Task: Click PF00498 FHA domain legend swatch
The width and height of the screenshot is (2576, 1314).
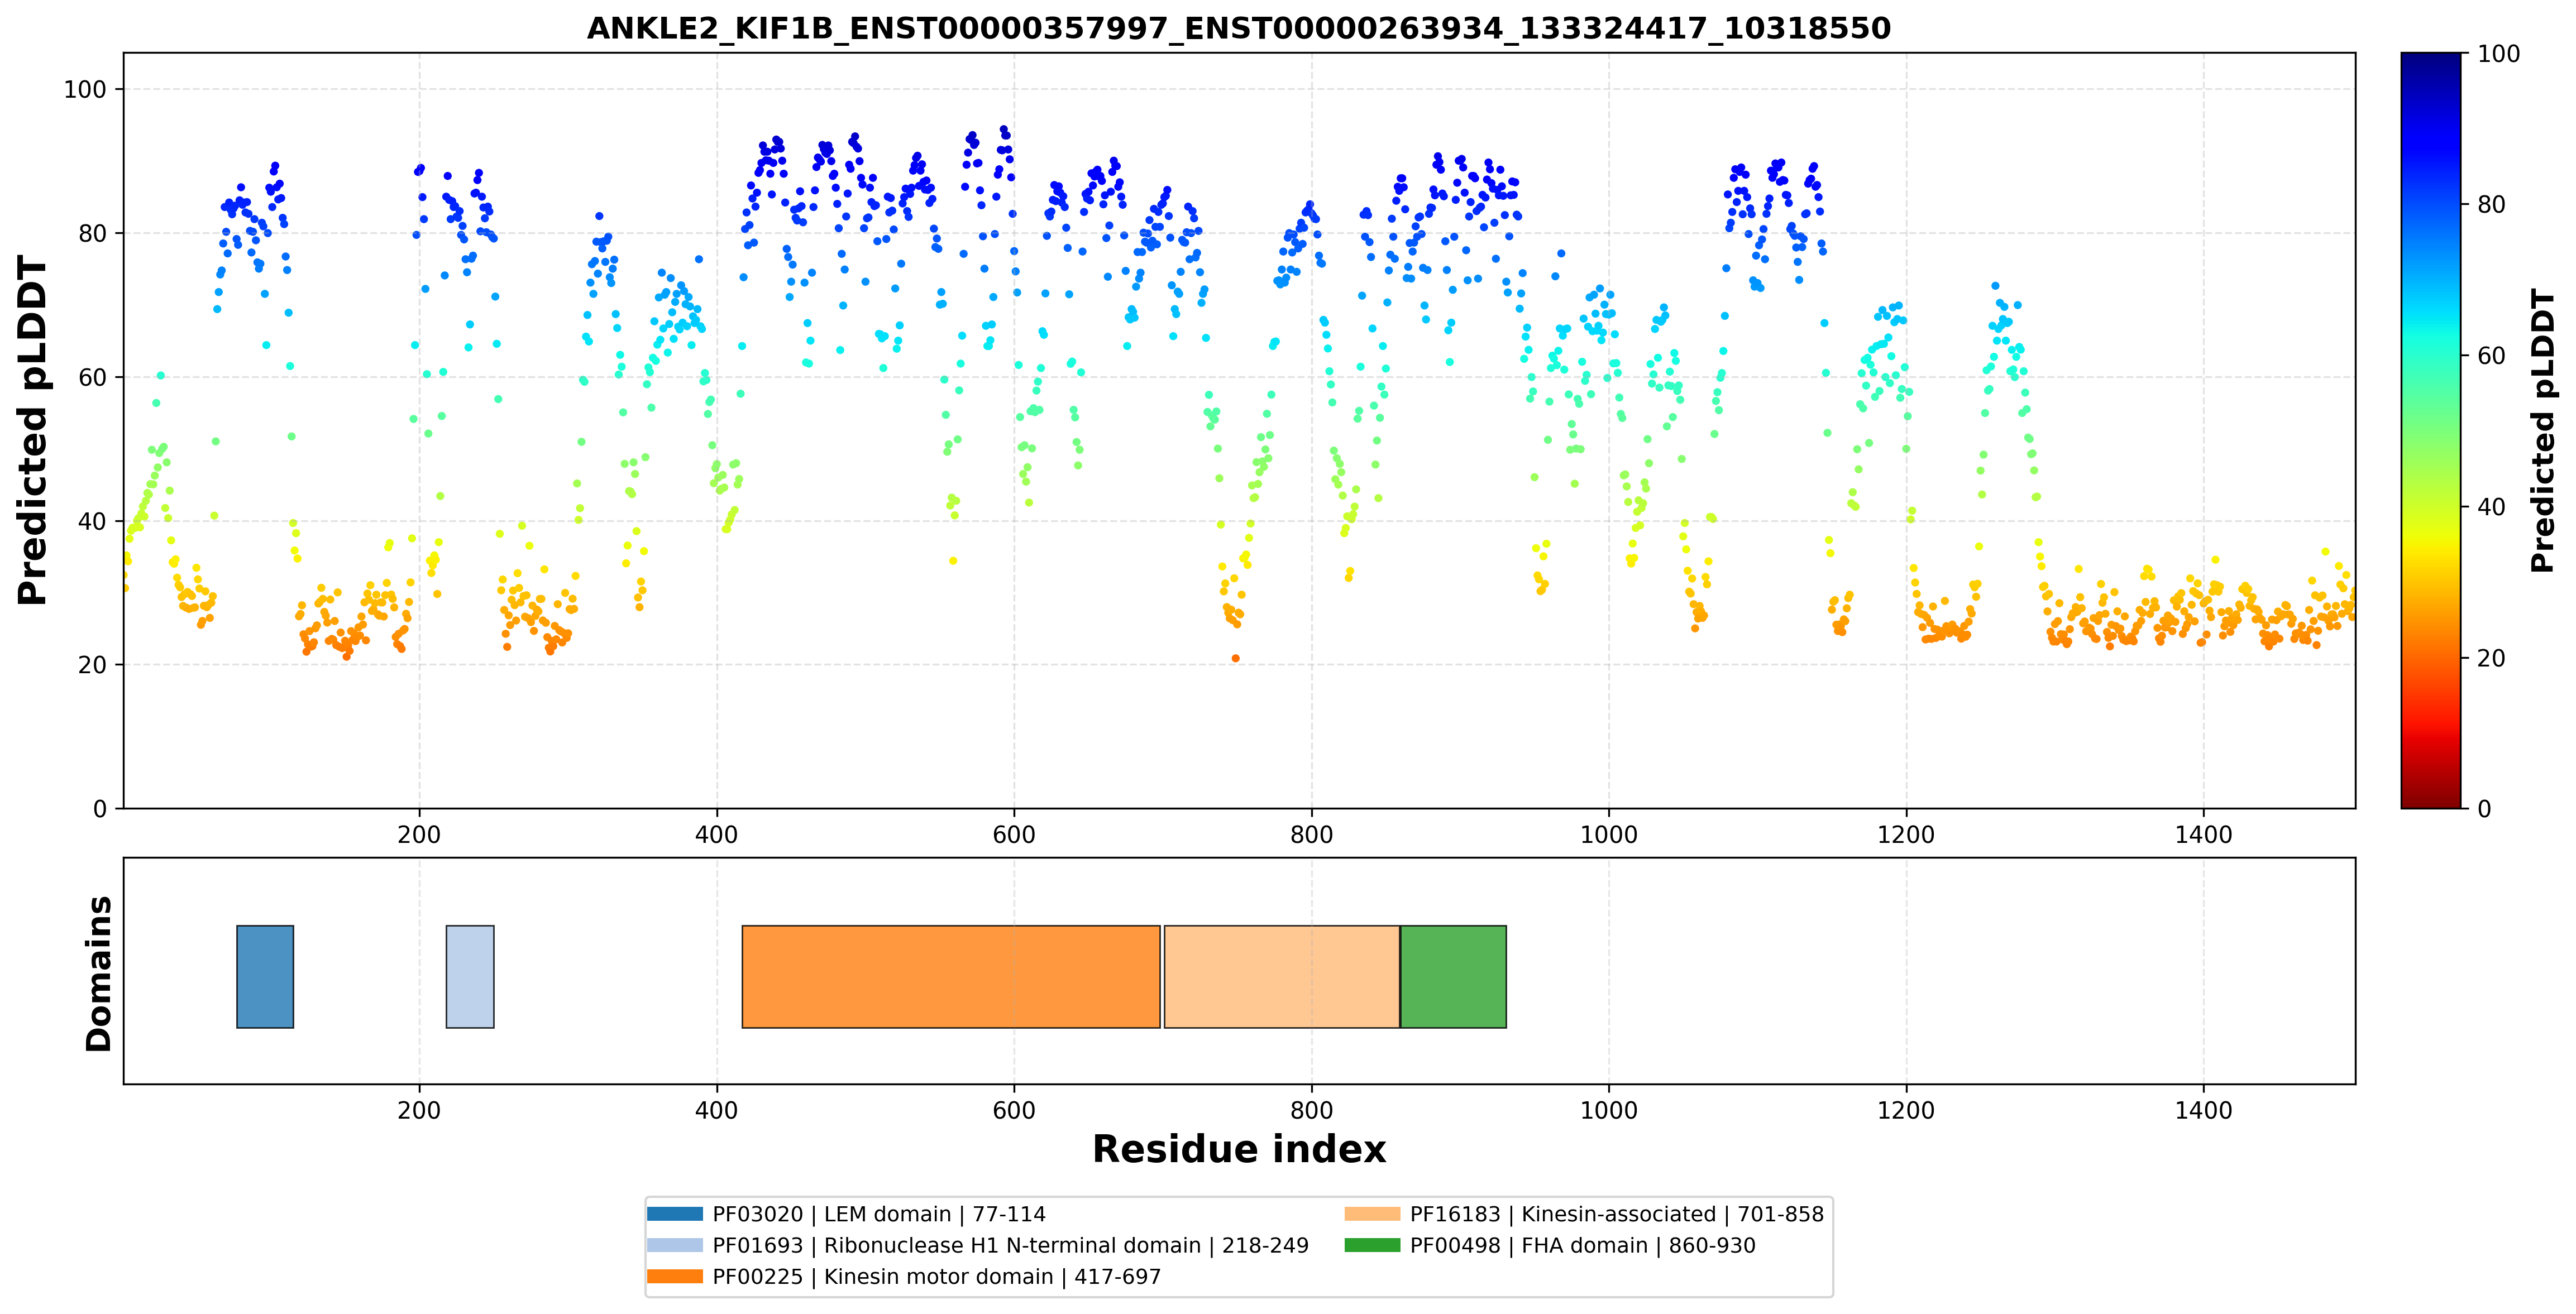Action: coord(1372,1245)
